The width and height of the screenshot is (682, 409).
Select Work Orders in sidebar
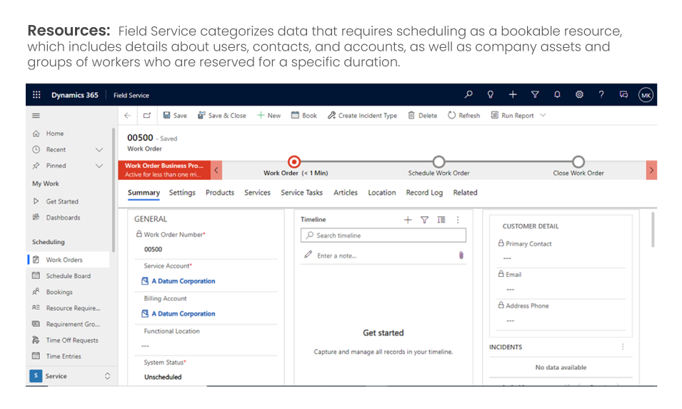pos(69,260)
